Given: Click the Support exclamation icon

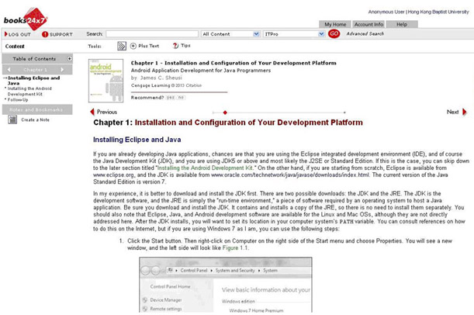Looking at the screenshot, I should click(45, 34).
